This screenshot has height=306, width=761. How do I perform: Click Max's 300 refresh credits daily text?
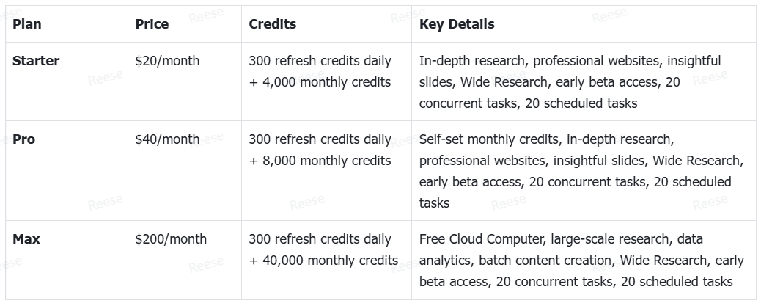coord(320,239)
